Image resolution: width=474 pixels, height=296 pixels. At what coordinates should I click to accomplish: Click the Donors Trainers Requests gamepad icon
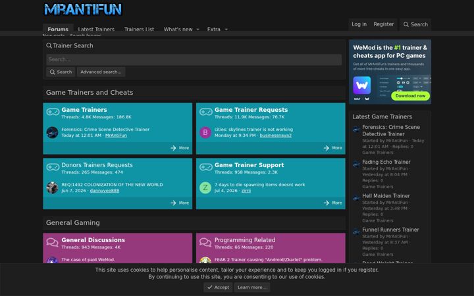click(53, 167)
